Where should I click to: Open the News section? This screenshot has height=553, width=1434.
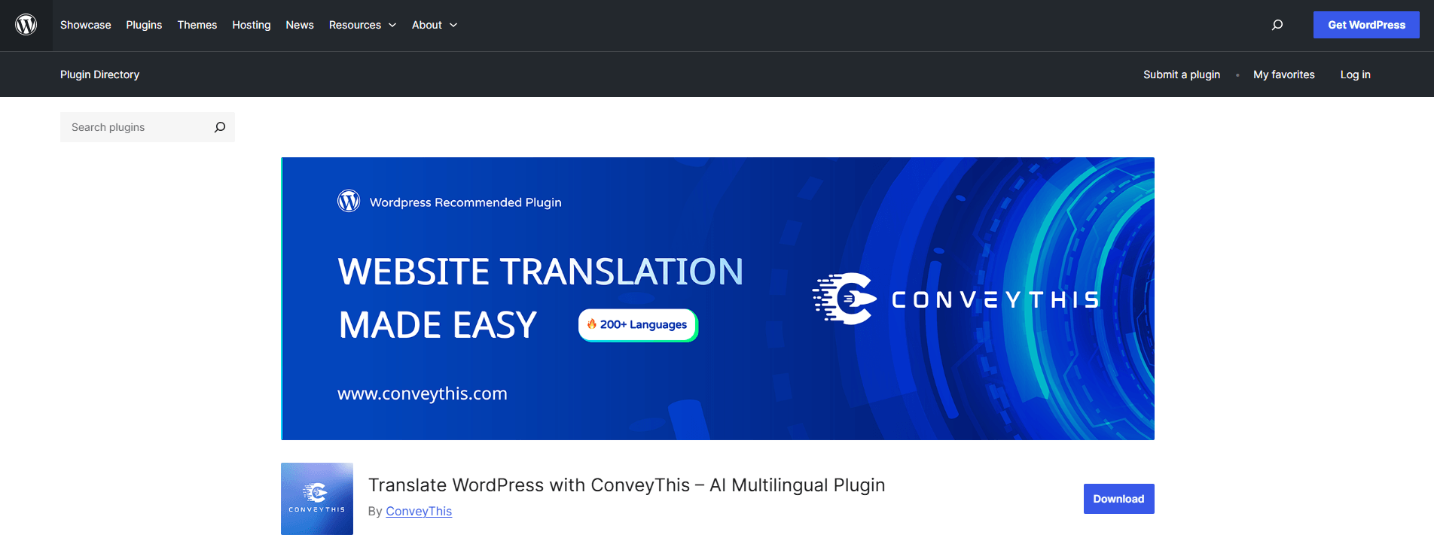pos(300,25)
